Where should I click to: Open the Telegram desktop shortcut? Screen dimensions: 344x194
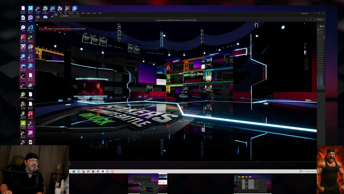click(23, 57)
